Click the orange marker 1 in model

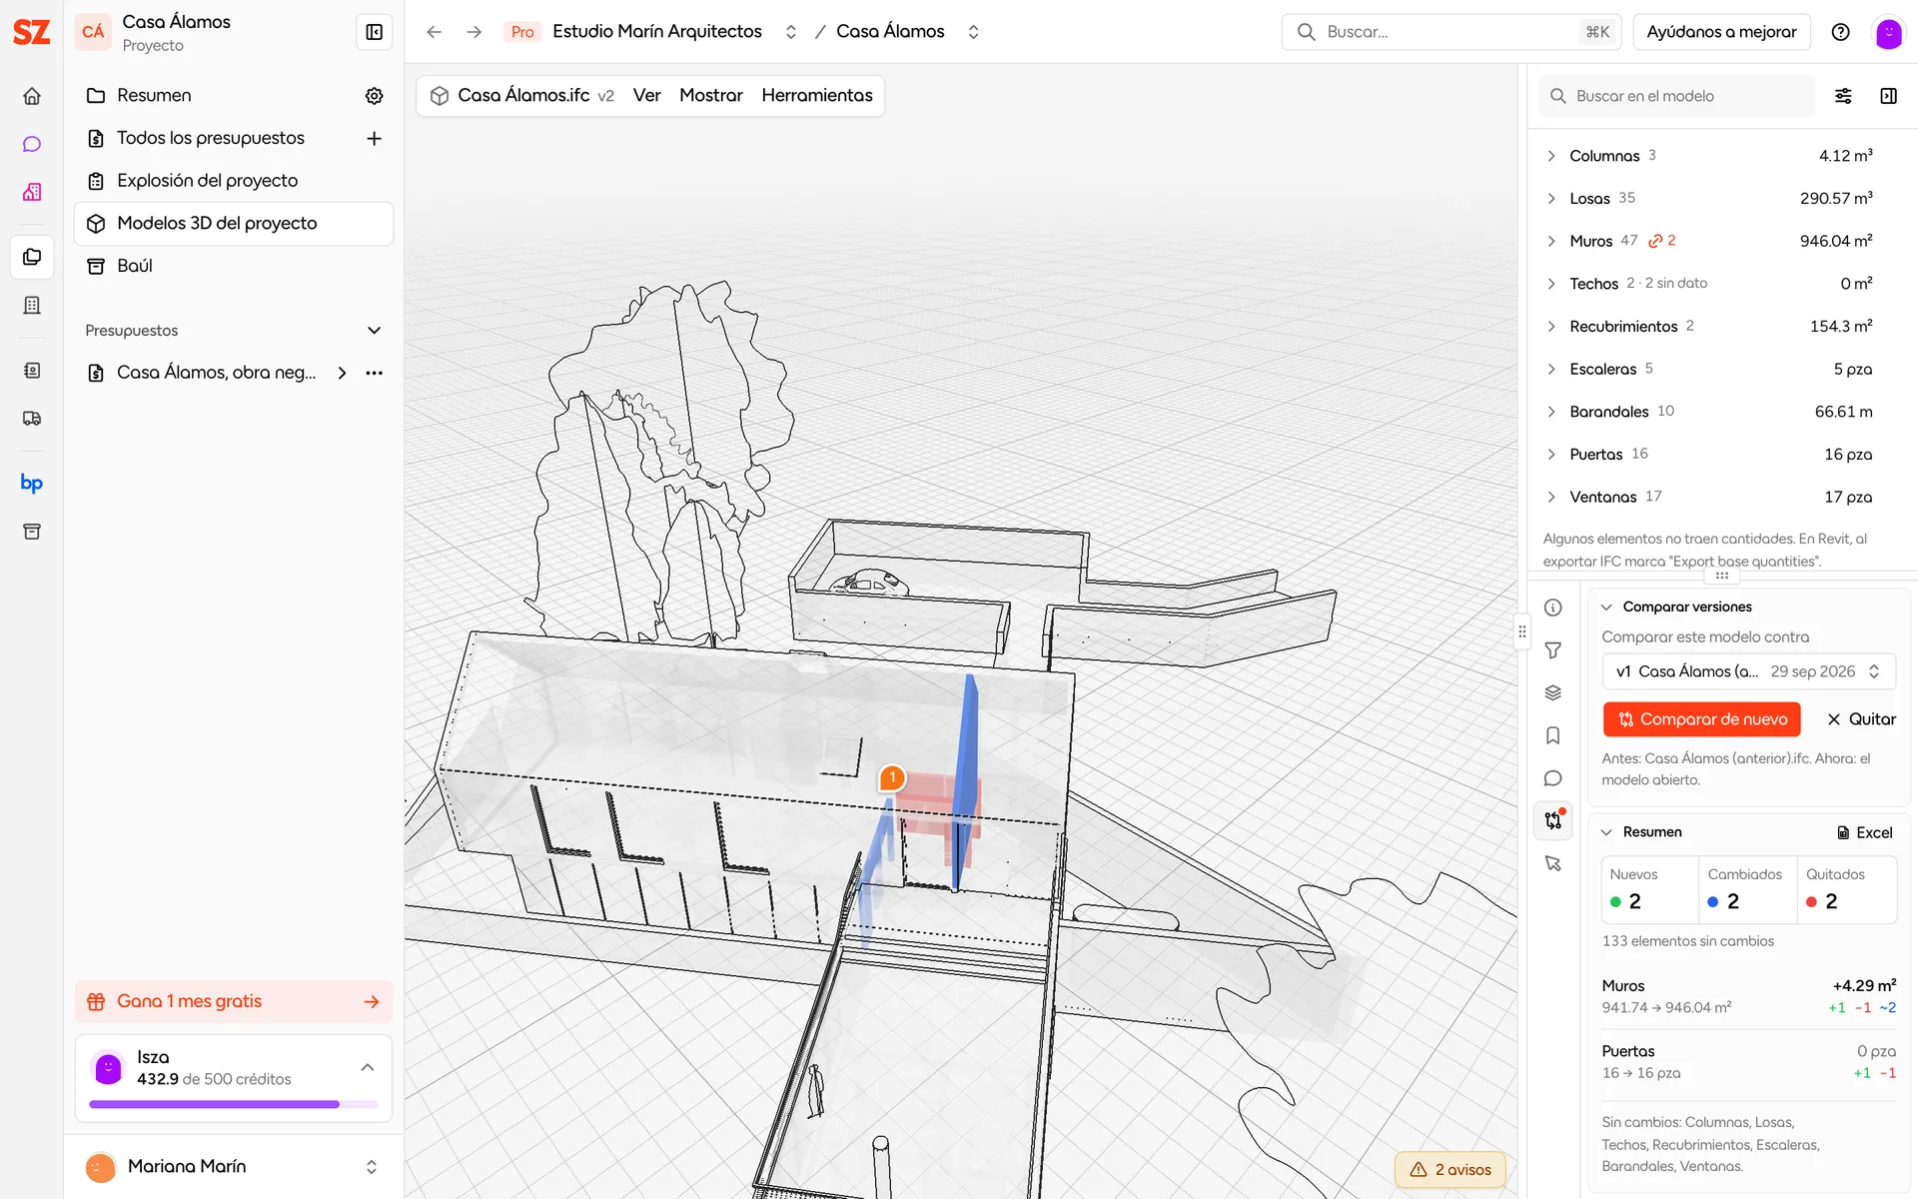pyautogui.click(x=892, y=777)
